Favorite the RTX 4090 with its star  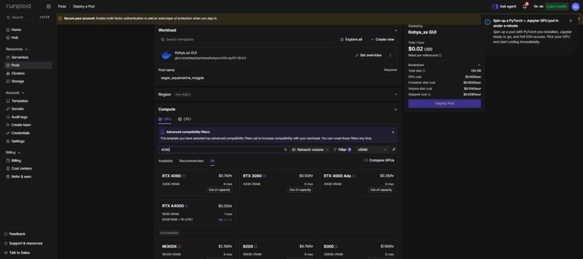(x=184, y=176)
